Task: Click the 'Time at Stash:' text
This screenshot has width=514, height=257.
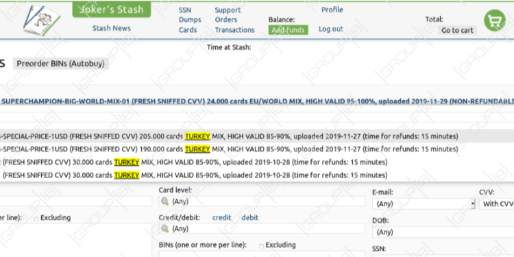Action: [x=229, y=47]
